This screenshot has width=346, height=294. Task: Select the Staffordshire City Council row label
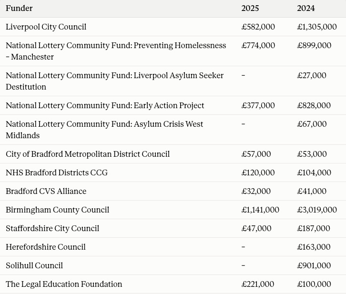click(52, 228)
